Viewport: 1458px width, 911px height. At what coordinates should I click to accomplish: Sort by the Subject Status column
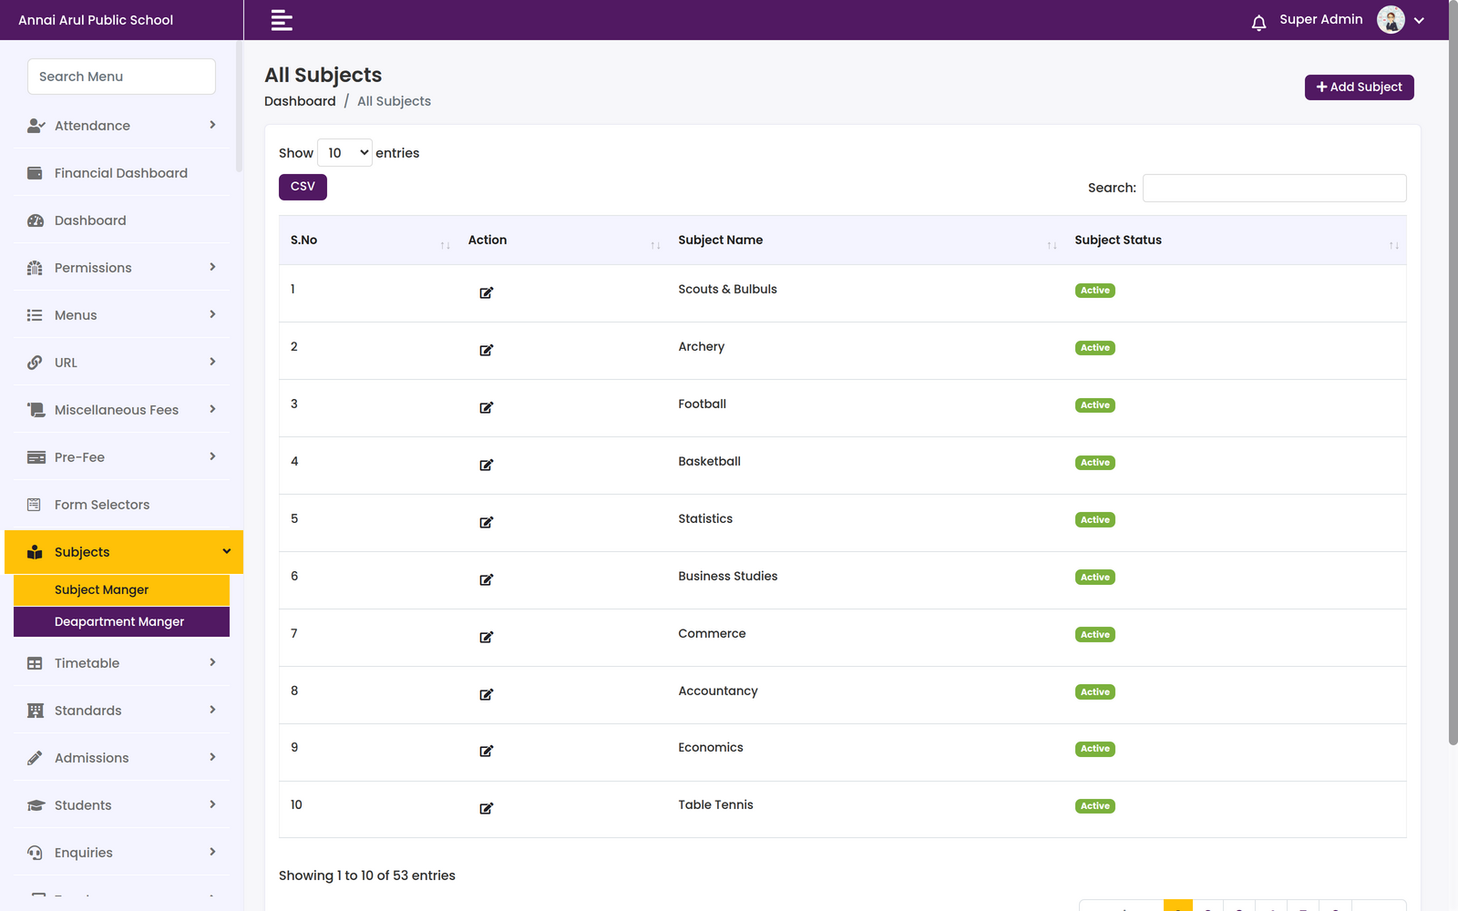coord(1235,241)
